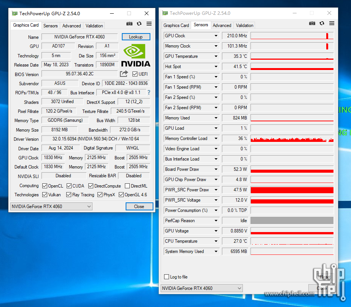The image size is (351, 307).
Task: Click the refresh icon in Sensors window
Action: point(322,23)
